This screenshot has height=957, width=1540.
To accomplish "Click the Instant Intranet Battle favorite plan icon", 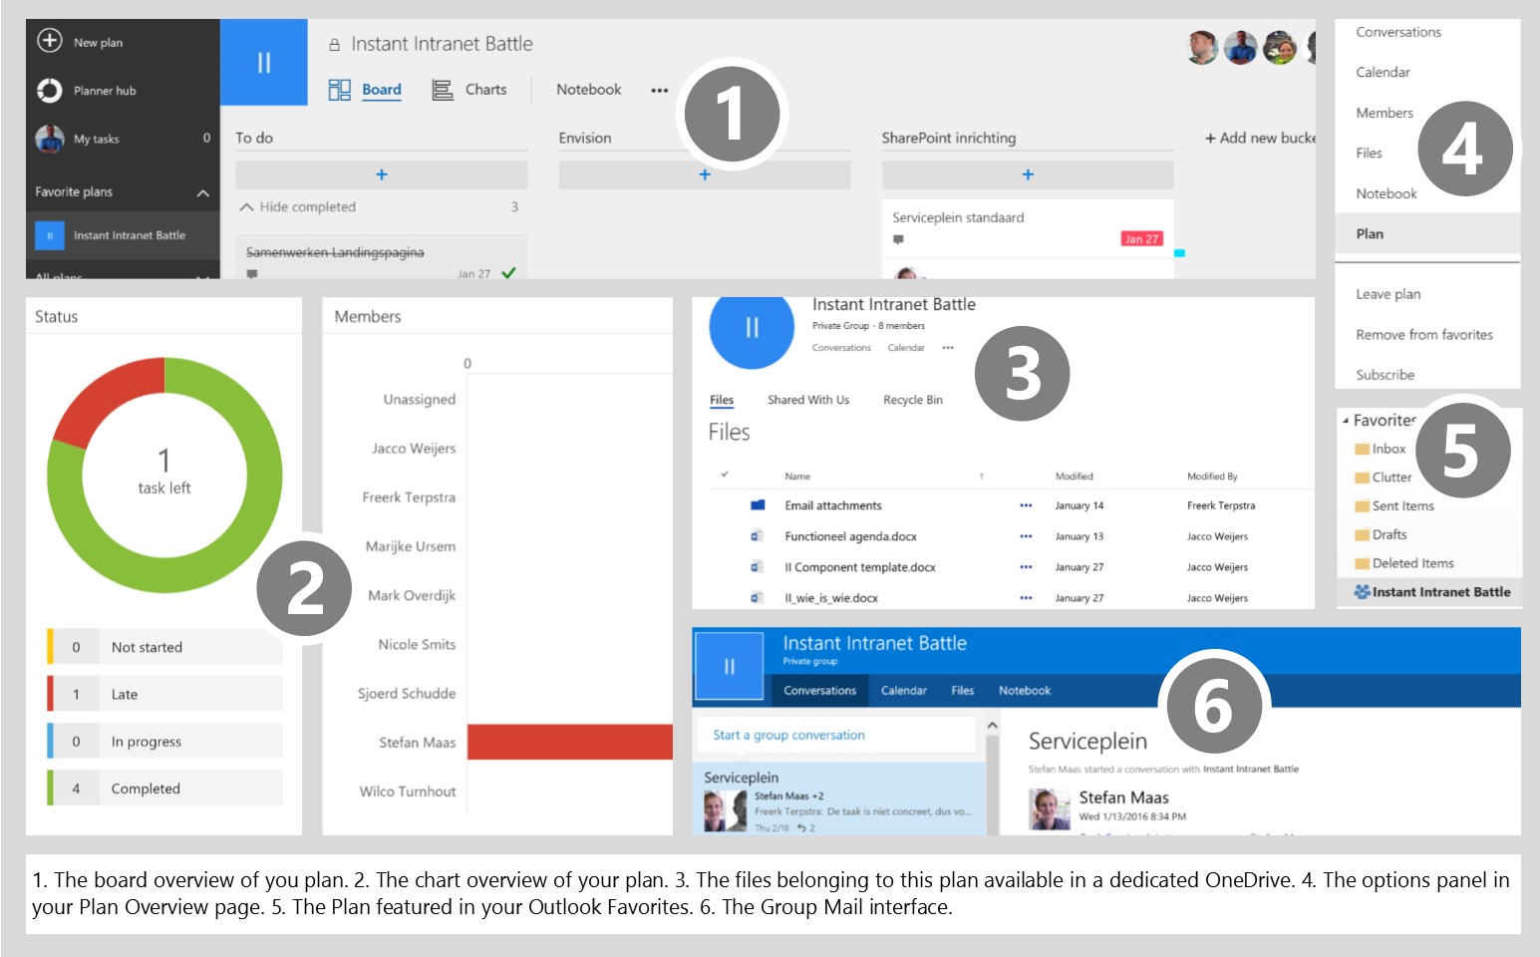I will click(x=50, y=235).
